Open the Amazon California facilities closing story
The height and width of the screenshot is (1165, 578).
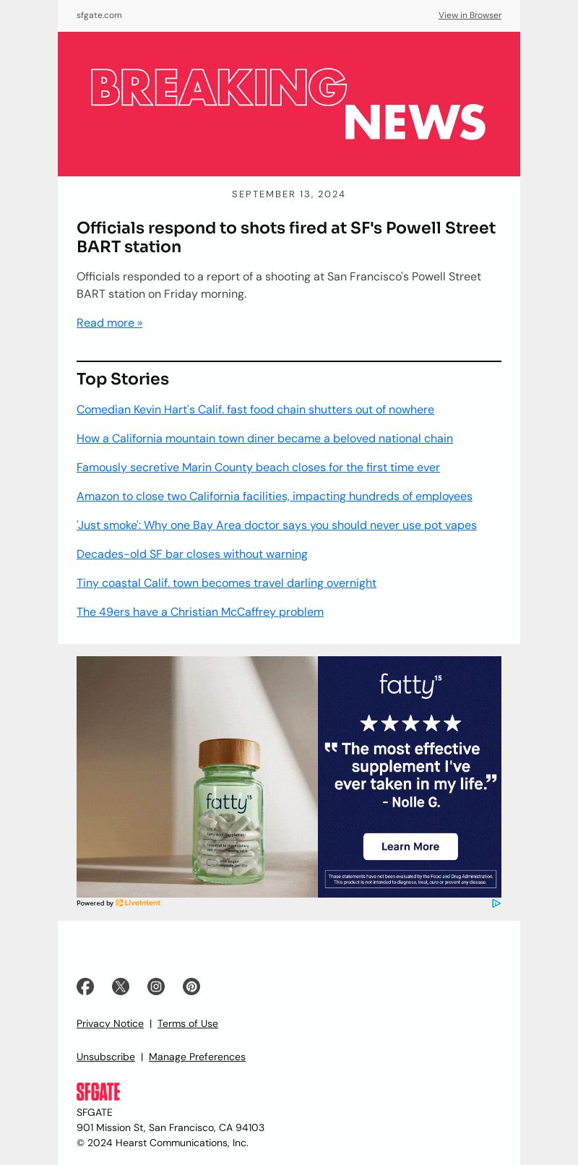click(275, 496)
